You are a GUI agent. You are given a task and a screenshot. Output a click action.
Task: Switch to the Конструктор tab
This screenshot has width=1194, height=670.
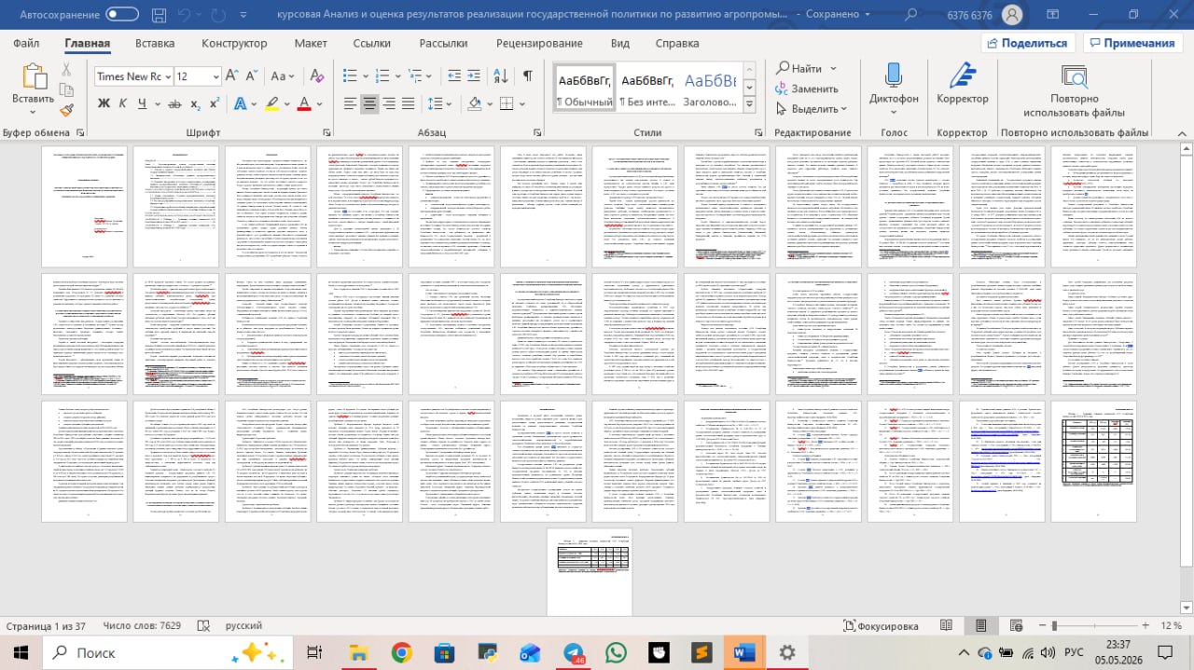[x=234, y=43]
